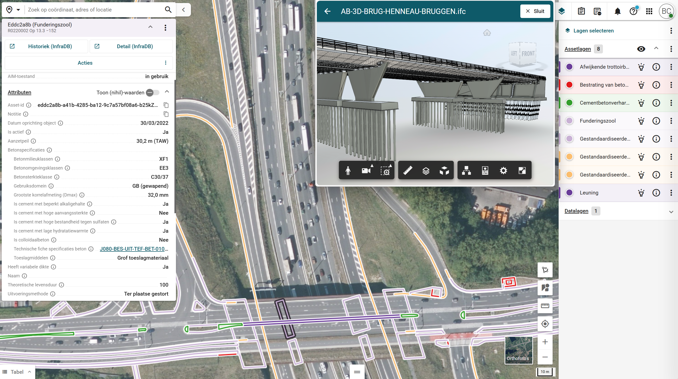Toggle the Toon (nihil)-waarden switch
The width and height of the screenshot is (678, 379).
click(x=153, y=92)
